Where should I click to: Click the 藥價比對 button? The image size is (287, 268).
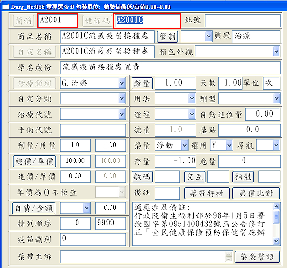pos(256,193)
